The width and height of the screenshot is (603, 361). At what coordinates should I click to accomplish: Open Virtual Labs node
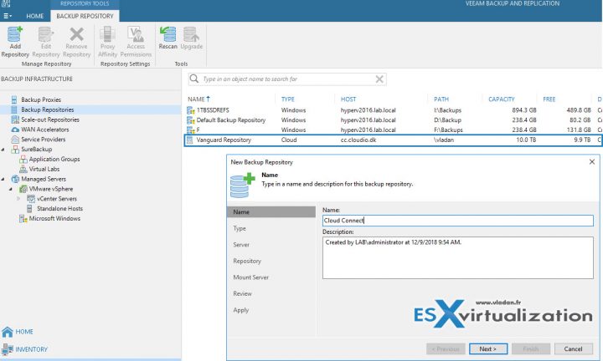pyautogui.click(x=44, y=169)
